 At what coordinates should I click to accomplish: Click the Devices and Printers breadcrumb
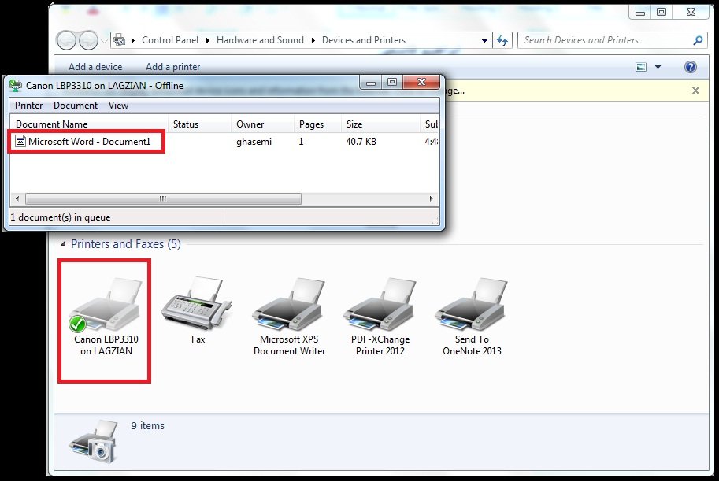tap(364, 40)
